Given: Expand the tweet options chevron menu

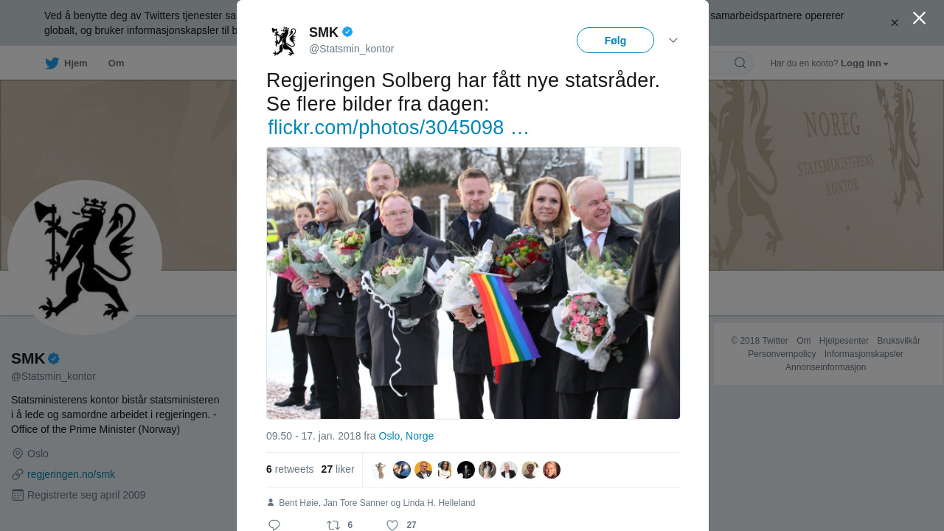Looking at the screenshot, I should point(673,40).
